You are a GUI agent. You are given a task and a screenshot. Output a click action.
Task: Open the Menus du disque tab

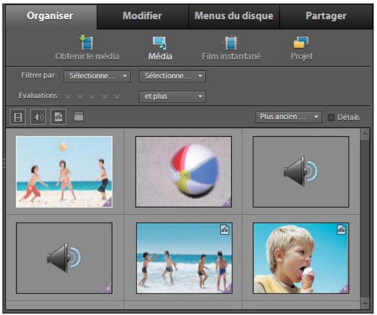[234, 16]
